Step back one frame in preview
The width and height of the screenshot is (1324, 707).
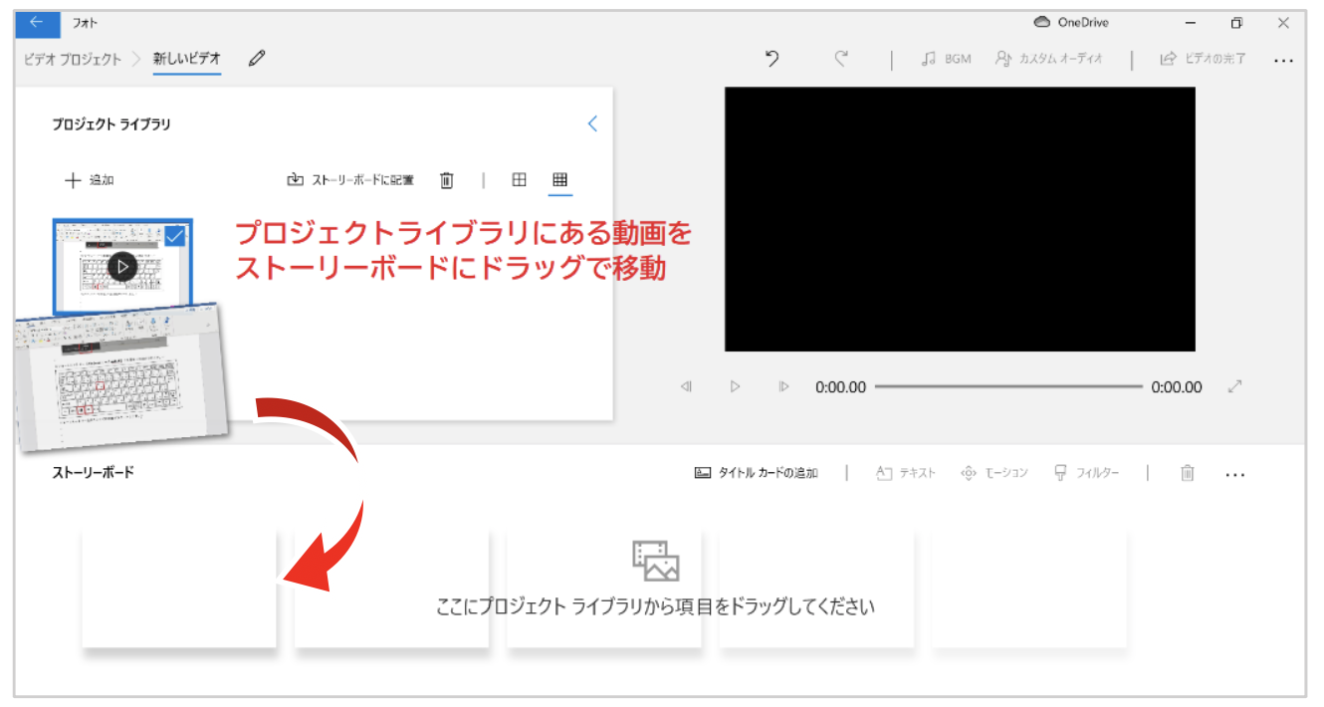click(686, 386)
